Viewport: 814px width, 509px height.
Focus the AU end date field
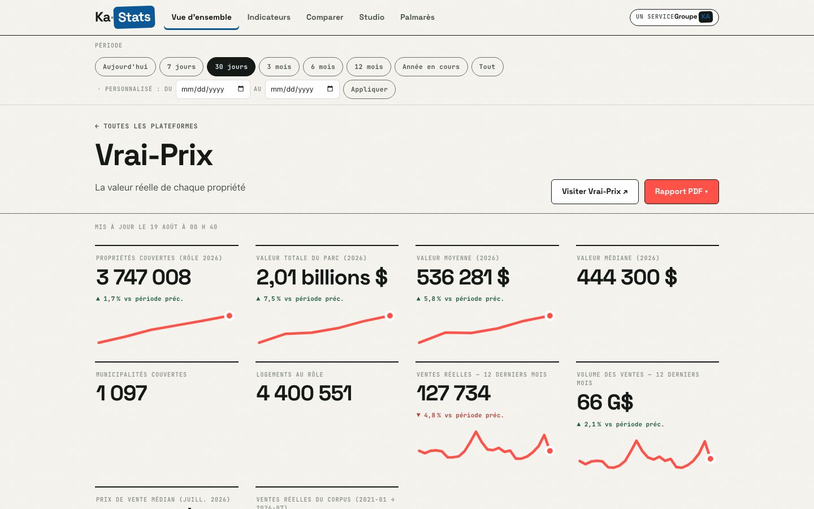point(302,89)
